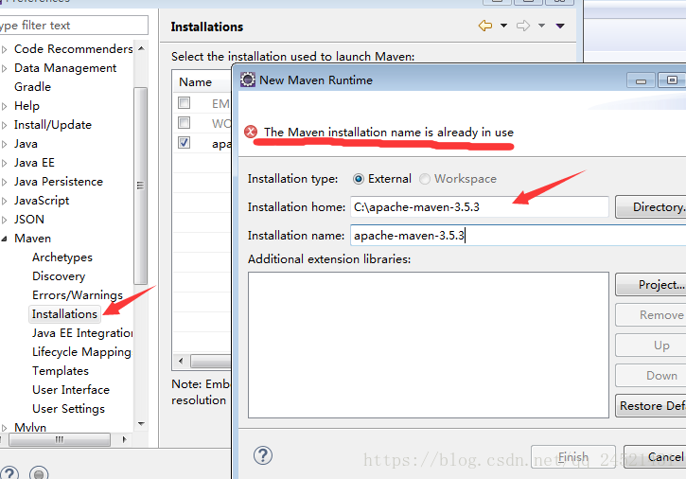Click the Directory... button

coord(651,206)
